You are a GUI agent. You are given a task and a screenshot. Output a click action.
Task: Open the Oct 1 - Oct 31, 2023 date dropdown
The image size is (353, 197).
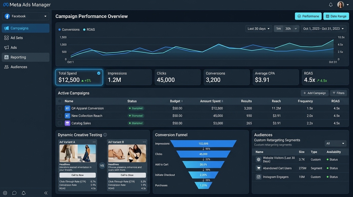tap(323, 29)
